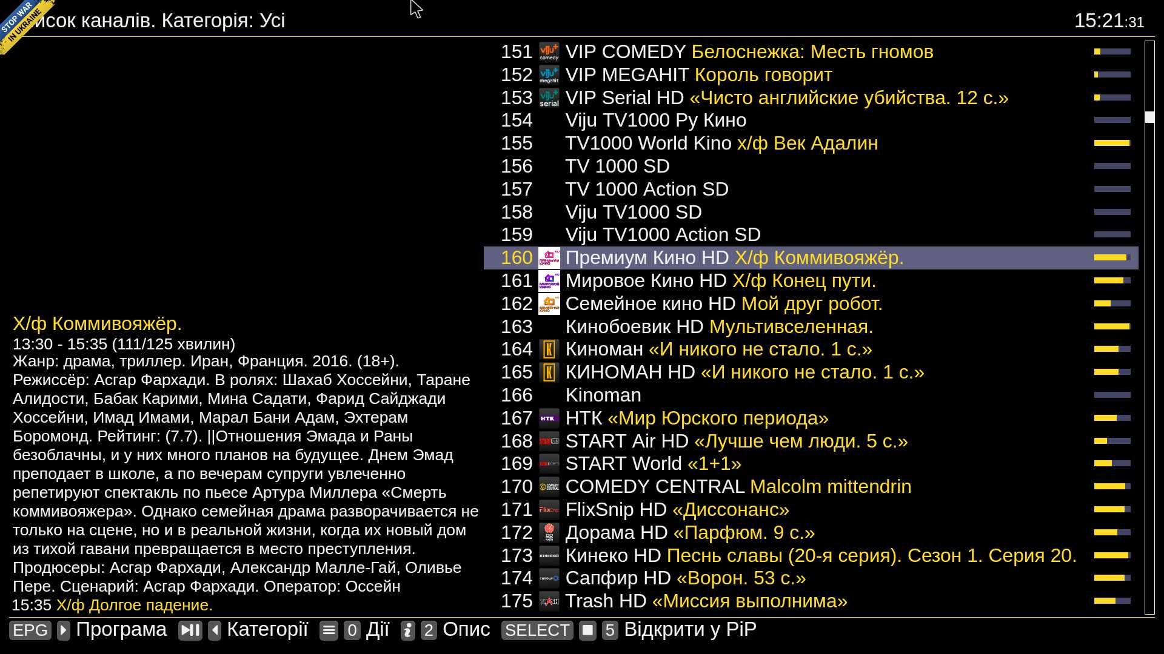Click the 2 key next to Опис

429,630
